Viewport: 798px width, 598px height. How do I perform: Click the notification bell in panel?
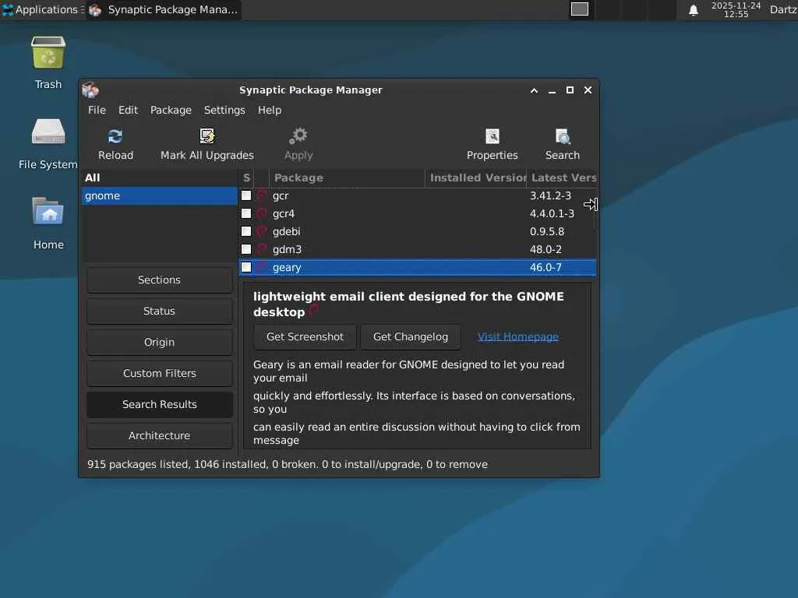point(693,10)
